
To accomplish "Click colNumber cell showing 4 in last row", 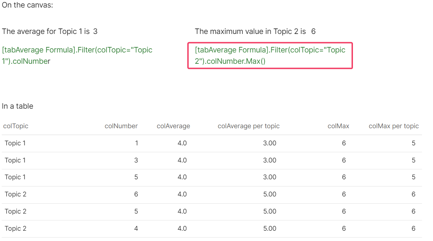I will point(136,229).
